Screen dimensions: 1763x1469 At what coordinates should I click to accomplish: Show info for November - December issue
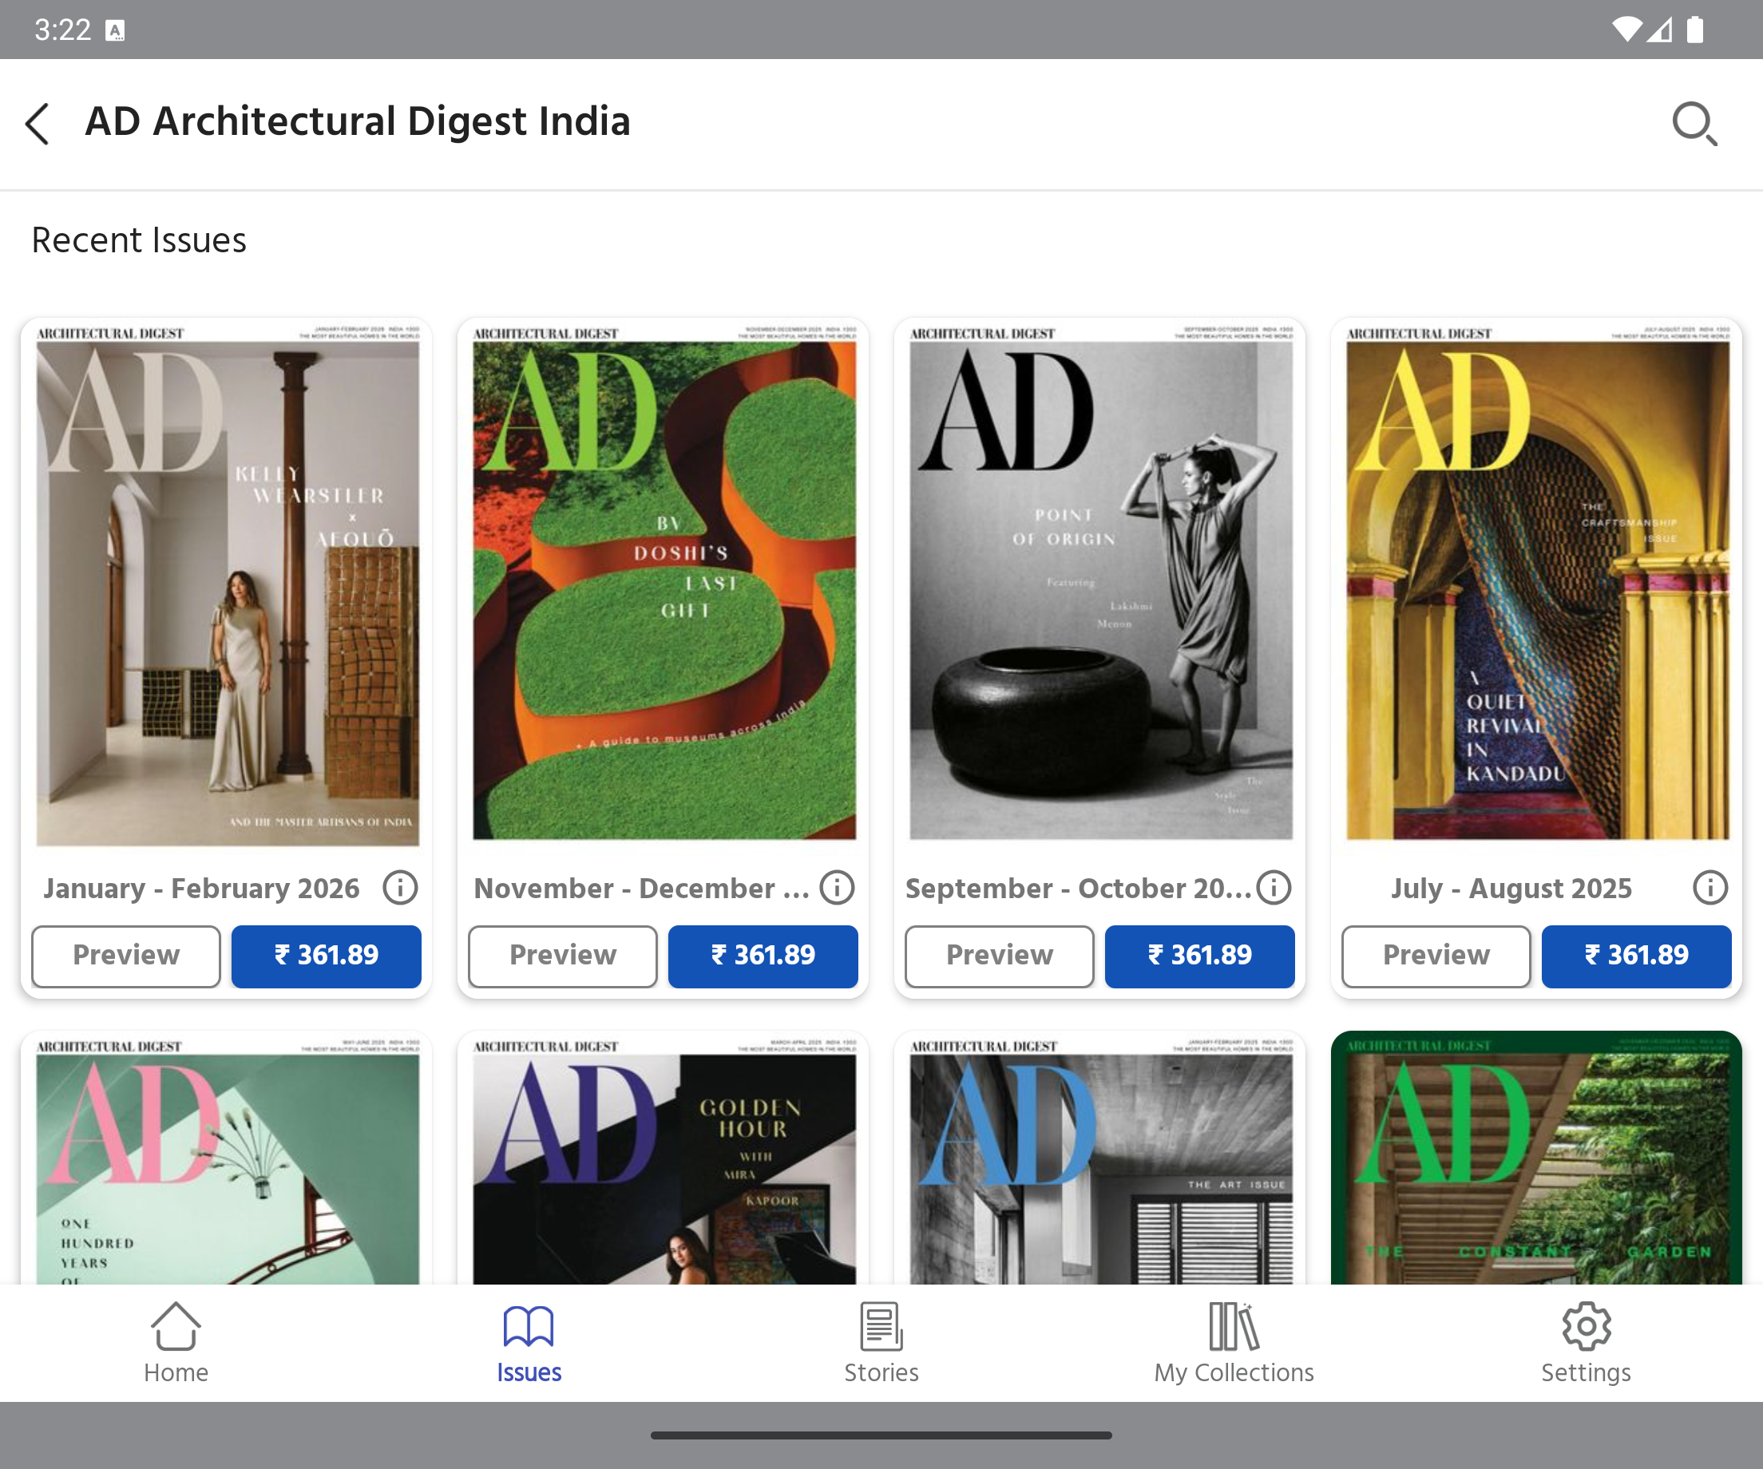[x=837, y=887]
